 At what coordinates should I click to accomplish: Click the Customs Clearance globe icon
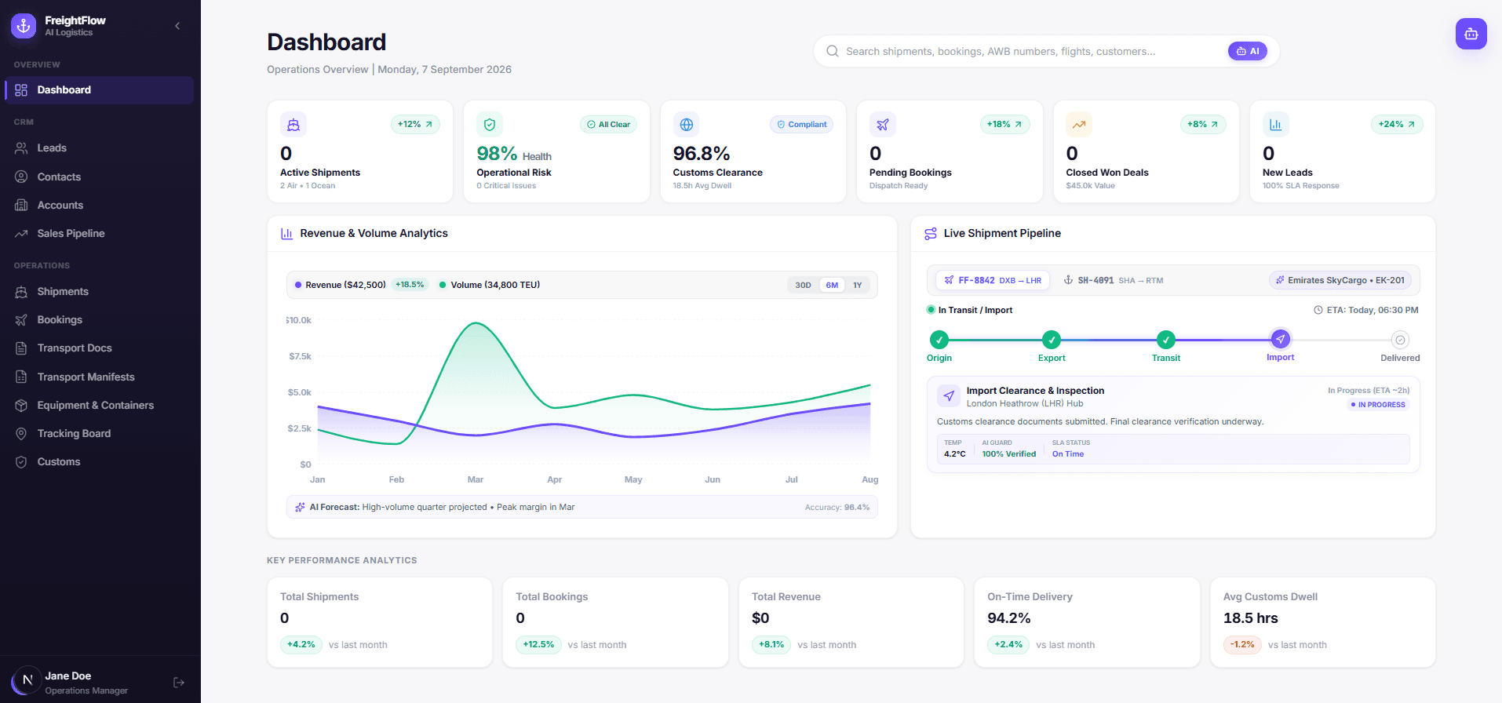click(687, 125)
